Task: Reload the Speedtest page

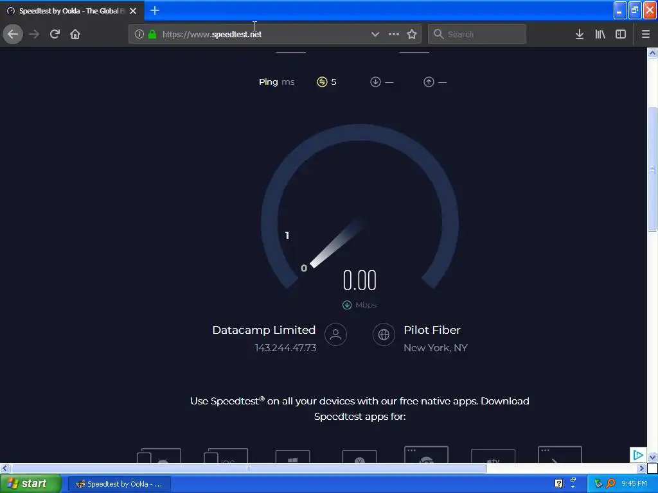Action: [x=55, y=34]
